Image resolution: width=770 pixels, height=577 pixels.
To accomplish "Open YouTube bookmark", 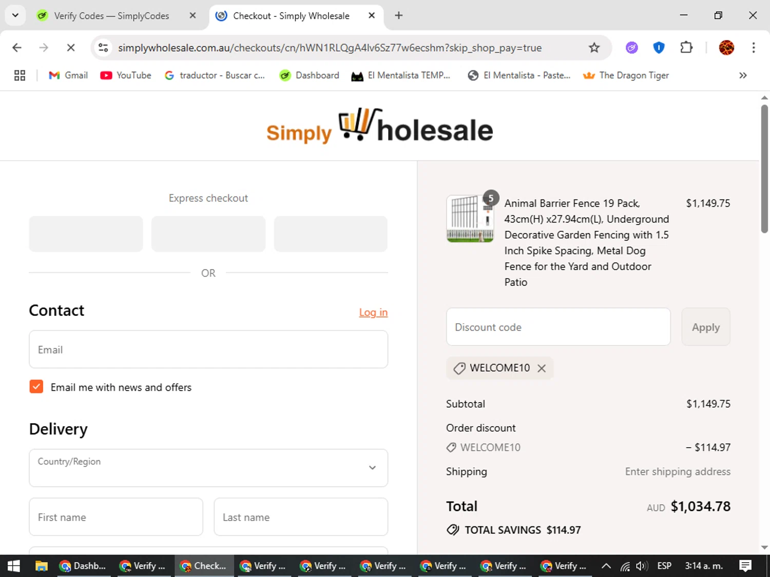I will pos(126,75).
